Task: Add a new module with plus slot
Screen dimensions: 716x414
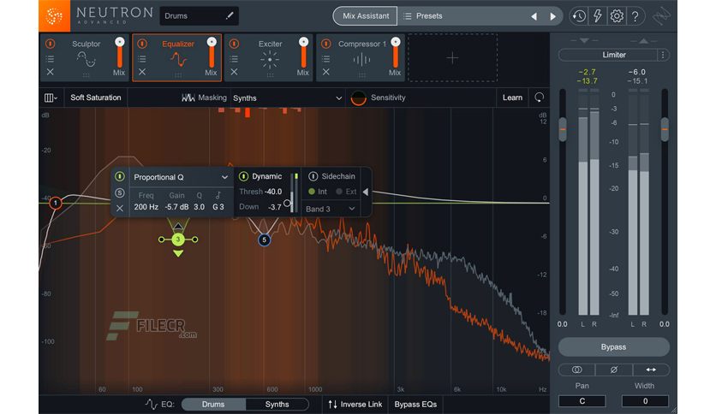Action: (x=452, y=57)
